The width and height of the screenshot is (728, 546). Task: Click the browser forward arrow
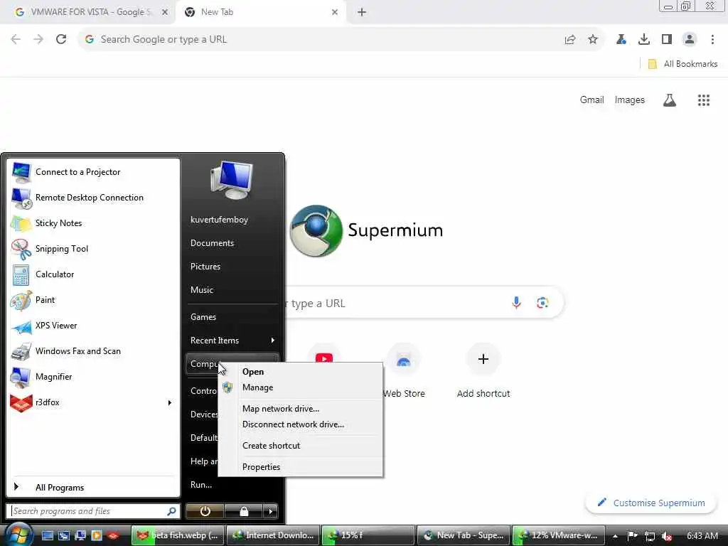38,40
